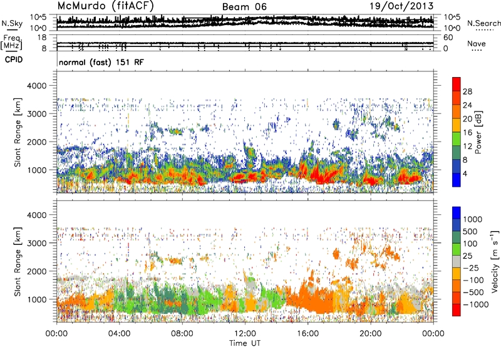Pick the red bottom velocity colorbar swatch
Image resolution: width=501 pixels, height=347 pixels.
[457, 310]
